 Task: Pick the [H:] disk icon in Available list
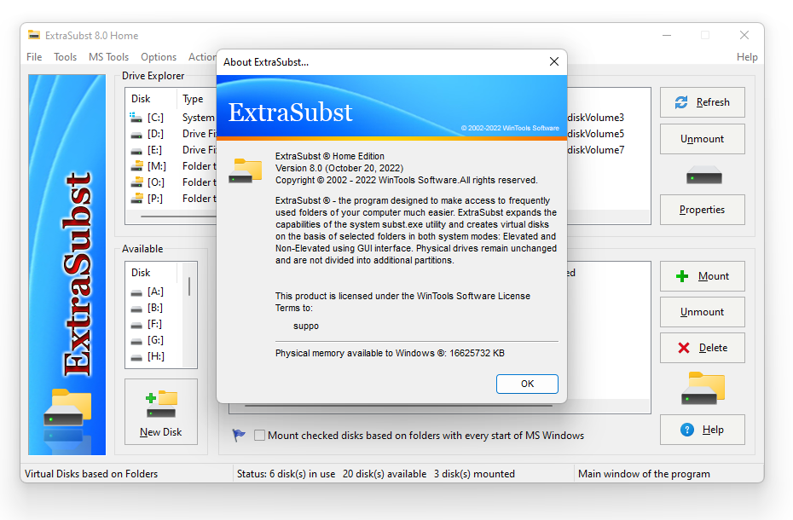coord(136,356)
